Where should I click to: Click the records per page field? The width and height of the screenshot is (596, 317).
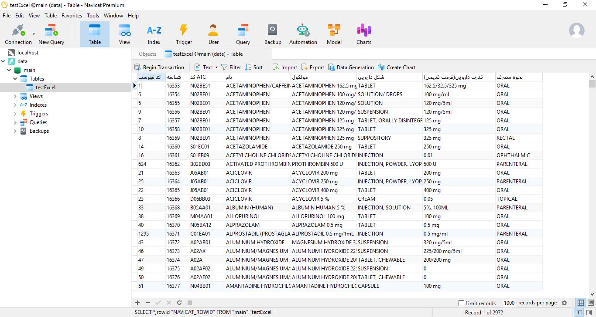coord(509,303)
